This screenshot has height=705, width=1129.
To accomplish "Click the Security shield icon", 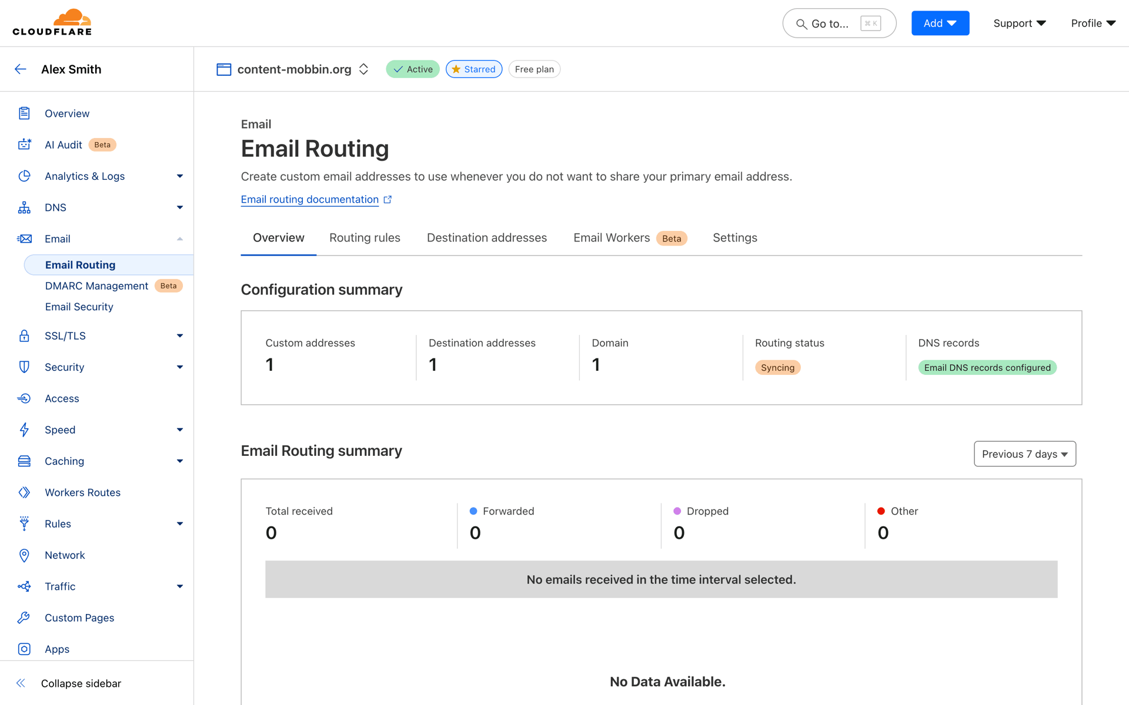I will coord(24,367).
